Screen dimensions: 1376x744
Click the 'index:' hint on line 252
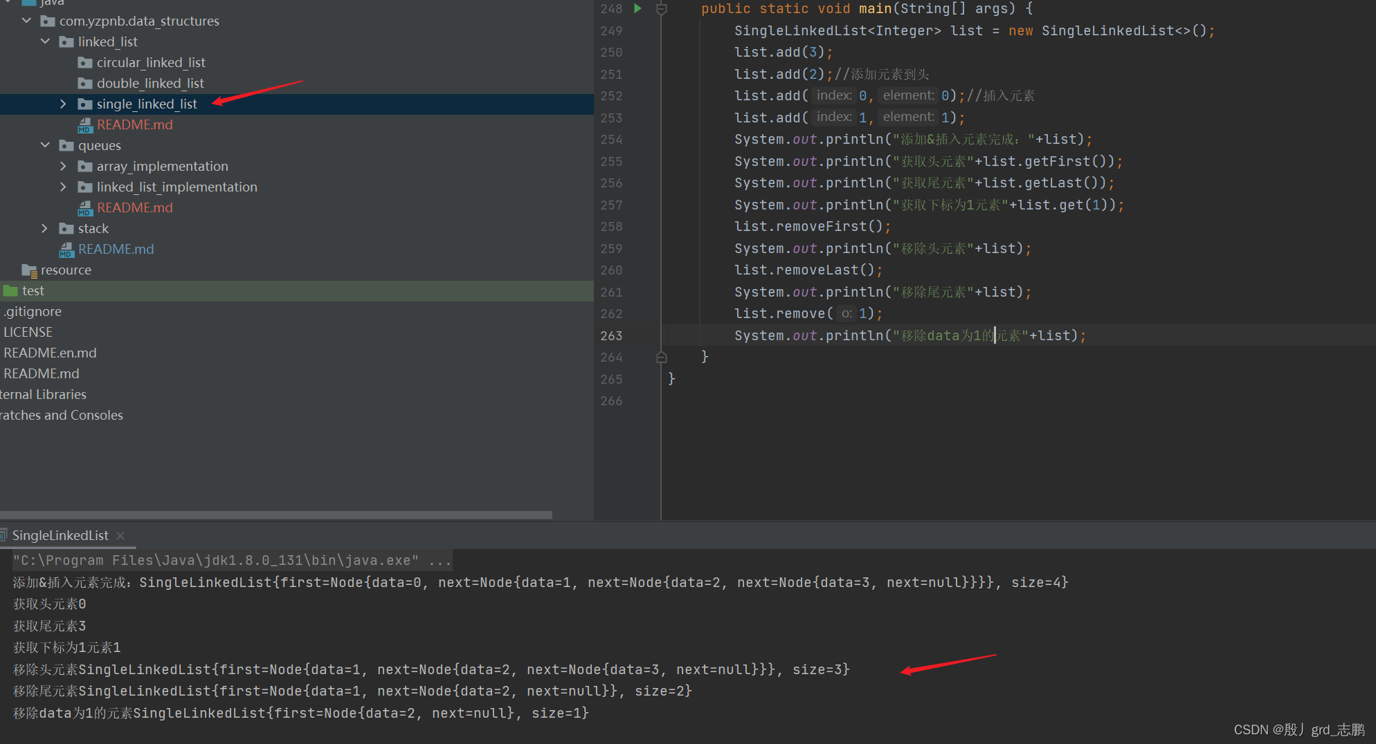[834, 95]
